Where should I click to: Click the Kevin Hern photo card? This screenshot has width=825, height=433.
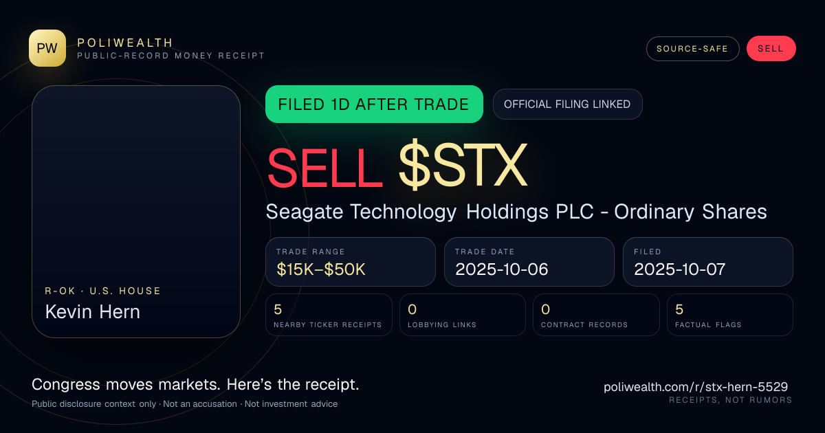[x=136, y=212]
